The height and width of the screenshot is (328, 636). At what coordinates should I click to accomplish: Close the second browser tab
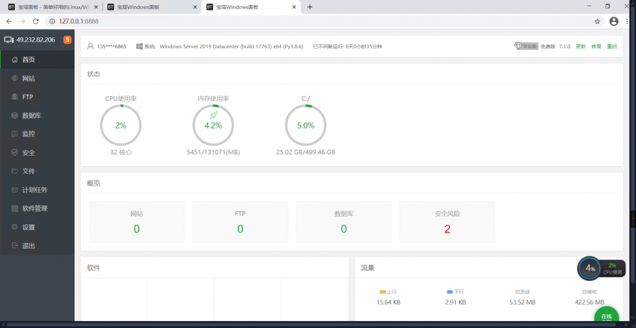(195, 7)
